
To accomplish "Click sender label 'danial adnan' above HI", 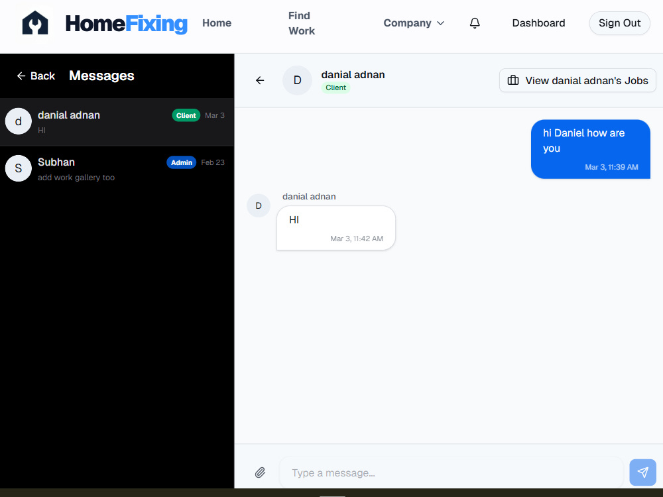I will (309, 197).
